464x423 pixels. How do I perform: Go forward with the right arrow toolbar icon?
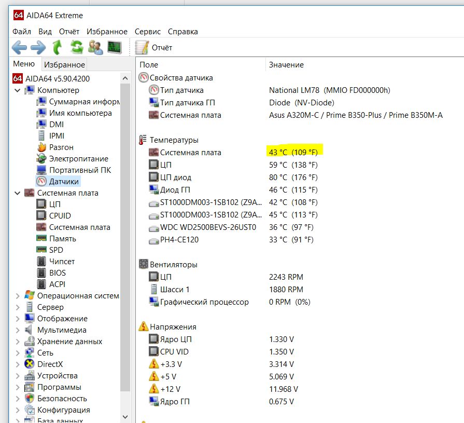click(x=38, y=47)
